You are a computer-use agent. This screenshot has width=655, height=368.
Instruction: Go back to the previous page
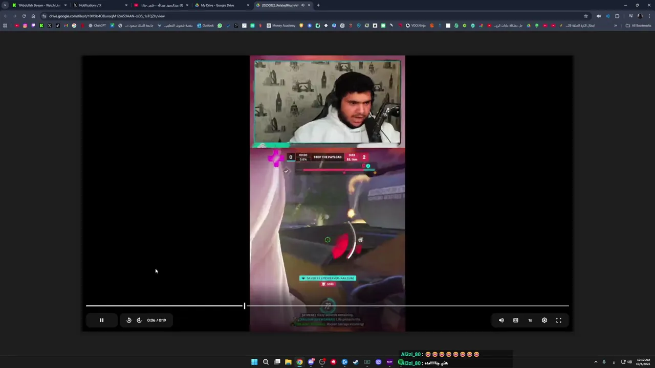click(x=6, y=16)
